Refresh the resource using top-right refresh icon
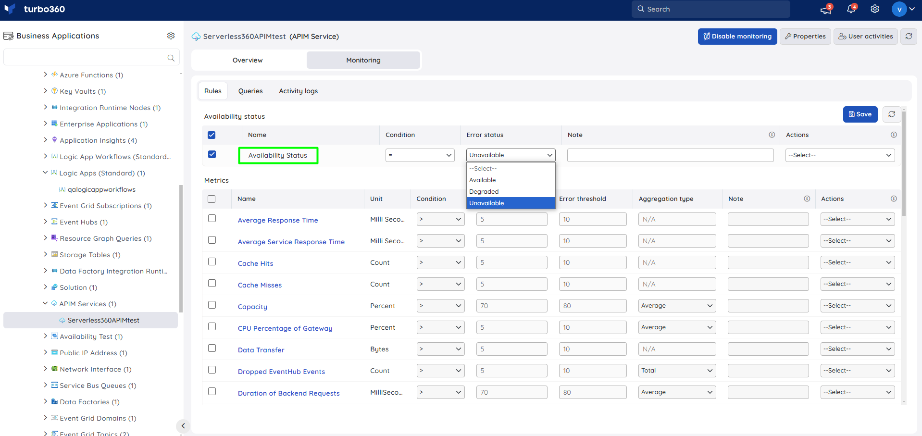Image resolution: width=922 pixels, height=436 pixels. coord(909,37)
